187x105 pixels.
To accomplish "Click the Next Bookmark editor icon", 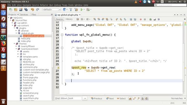I will (x=121, y=19).
